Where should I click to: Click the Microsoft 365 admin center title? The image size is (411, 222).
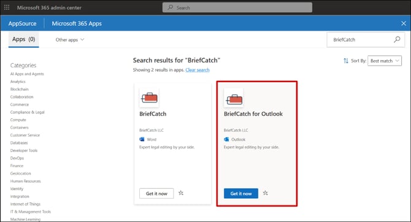click(x=49, y=7)
